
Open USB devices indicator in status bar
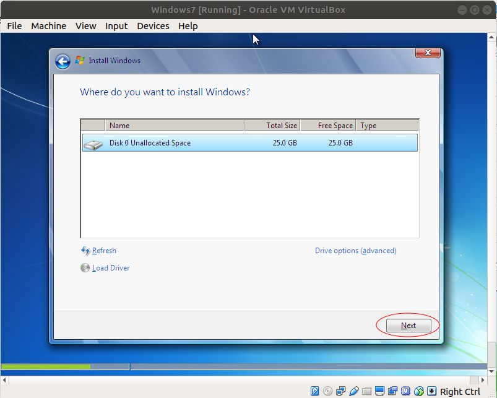[354, 391]
